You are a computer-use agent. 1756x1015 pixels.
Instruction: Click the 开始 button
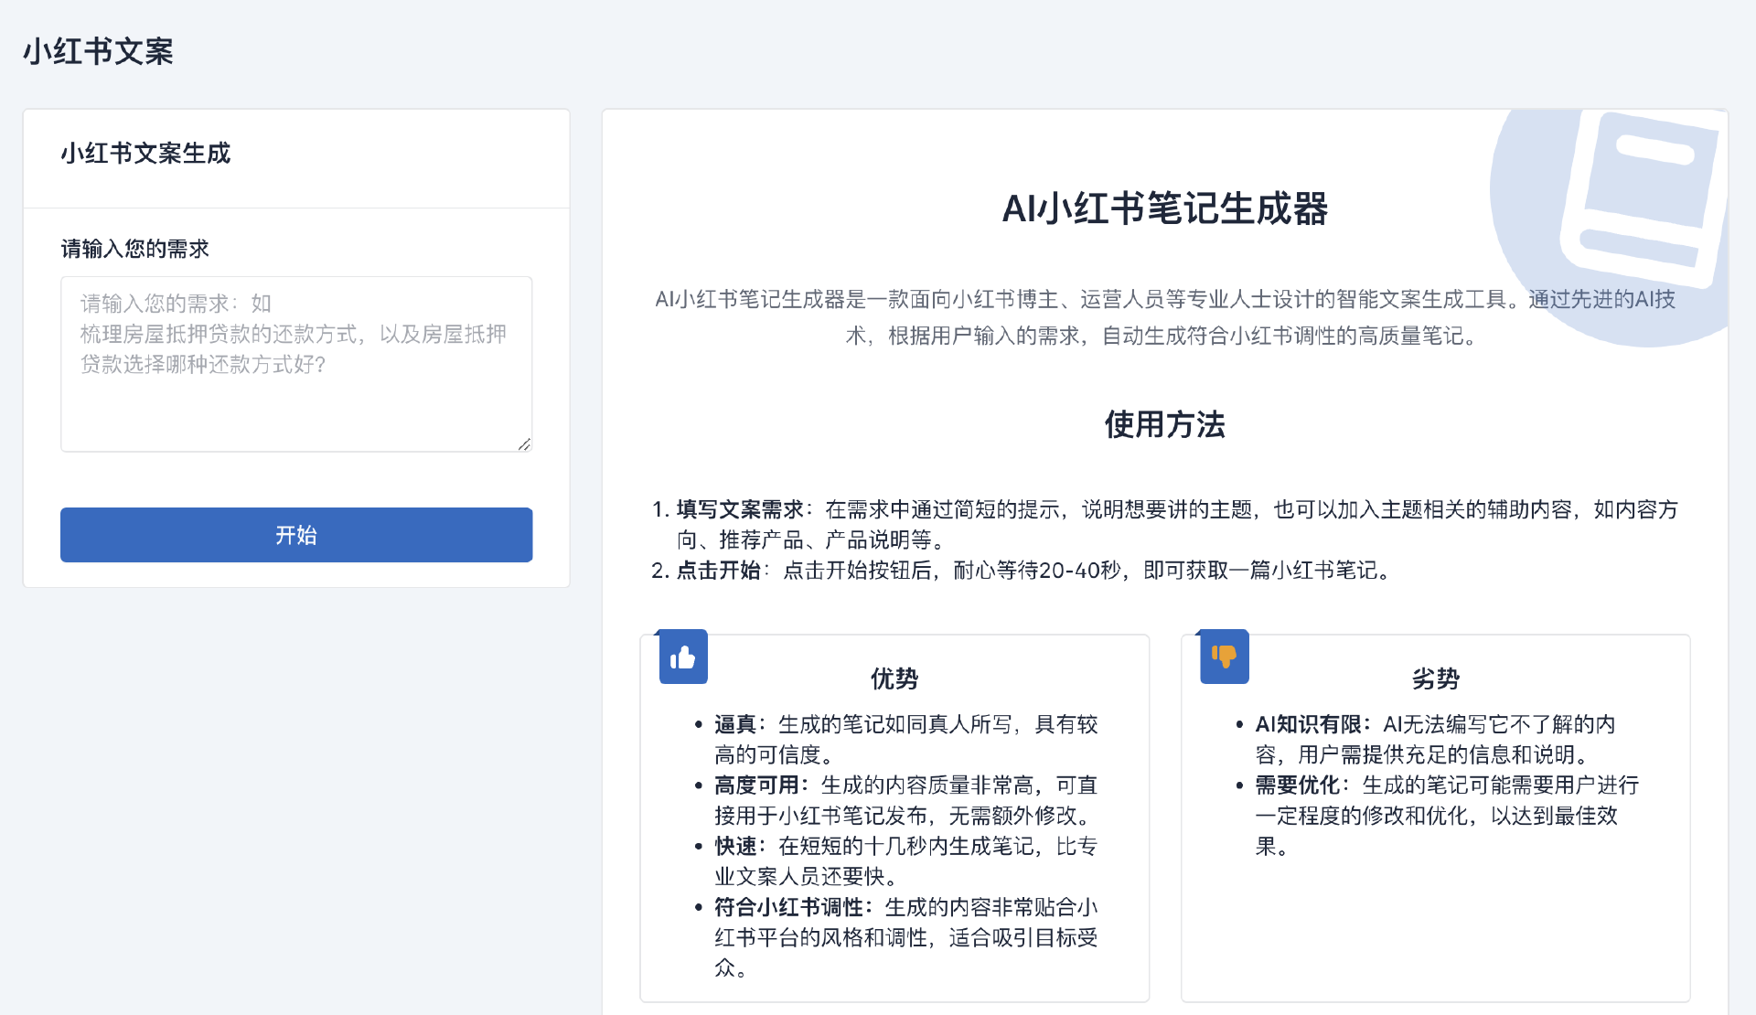[296, 535]
